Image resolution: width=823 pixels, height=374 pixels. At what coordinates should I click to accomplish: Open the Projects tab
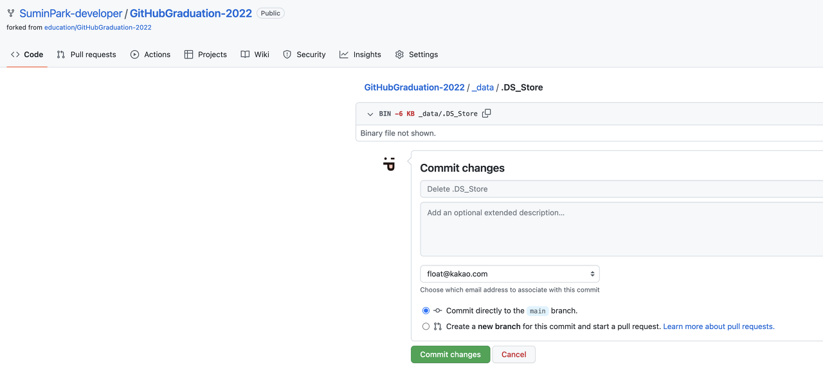click(x=206, y=55)
